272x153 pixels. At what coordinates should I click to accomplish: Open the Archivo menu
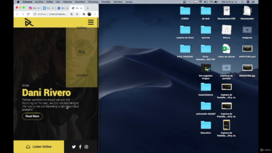tap(39, 2)
